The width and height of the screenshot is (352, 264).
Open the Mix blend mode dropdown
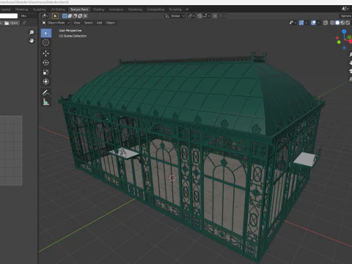[28, 16]
